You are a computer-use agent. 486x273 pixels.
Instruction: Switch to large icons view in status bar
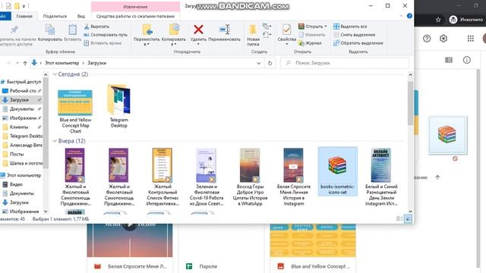click(x=409, y=219)
